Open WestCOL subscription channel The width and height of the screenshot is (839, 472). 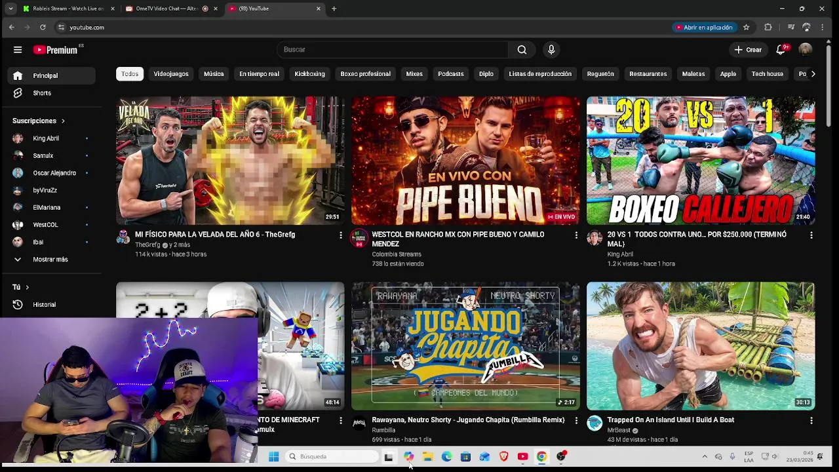[x=51, y=225]
